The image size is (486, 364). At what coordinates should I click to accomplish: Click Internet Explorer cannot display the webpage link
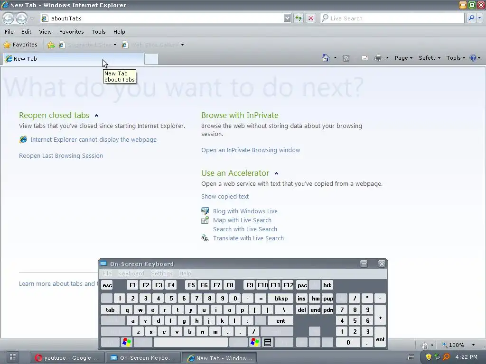click(93, 140)
